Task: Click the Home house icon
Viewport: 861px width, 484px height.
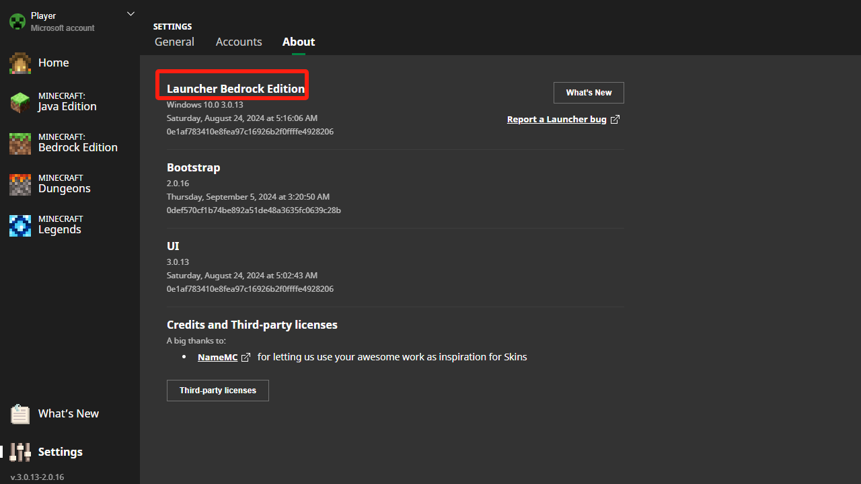Action: (x=20, y=63)
